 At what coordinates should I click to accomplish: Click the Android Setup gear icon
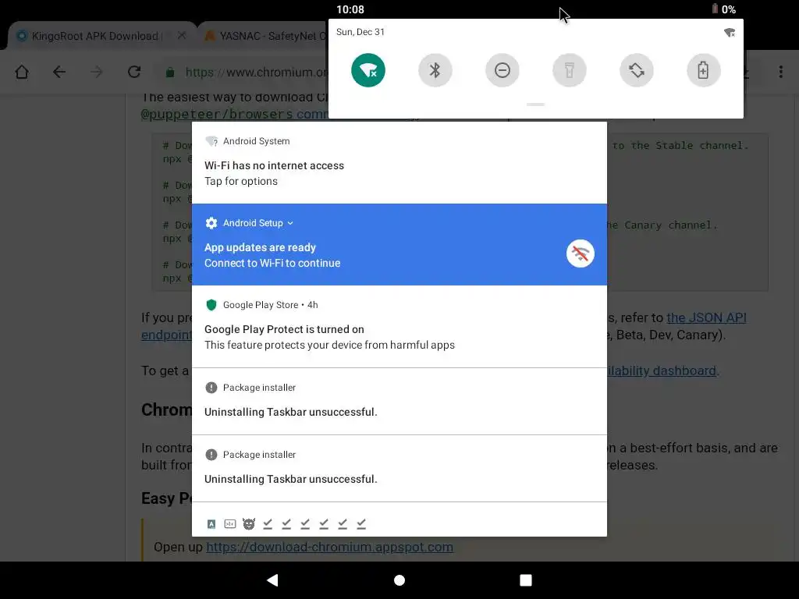pyautogui.click(x=211, y=222)
